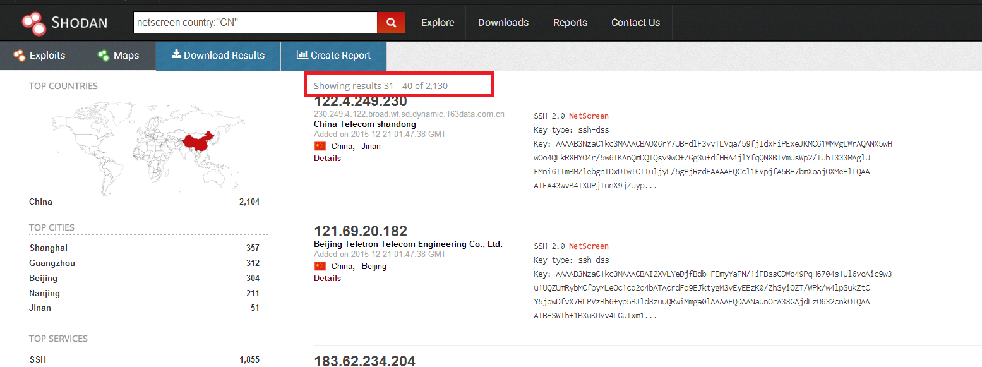Open the Contact Us page
Image resolution: width=982 pixels, height=367 pixels.
click(x=635, y=23)
